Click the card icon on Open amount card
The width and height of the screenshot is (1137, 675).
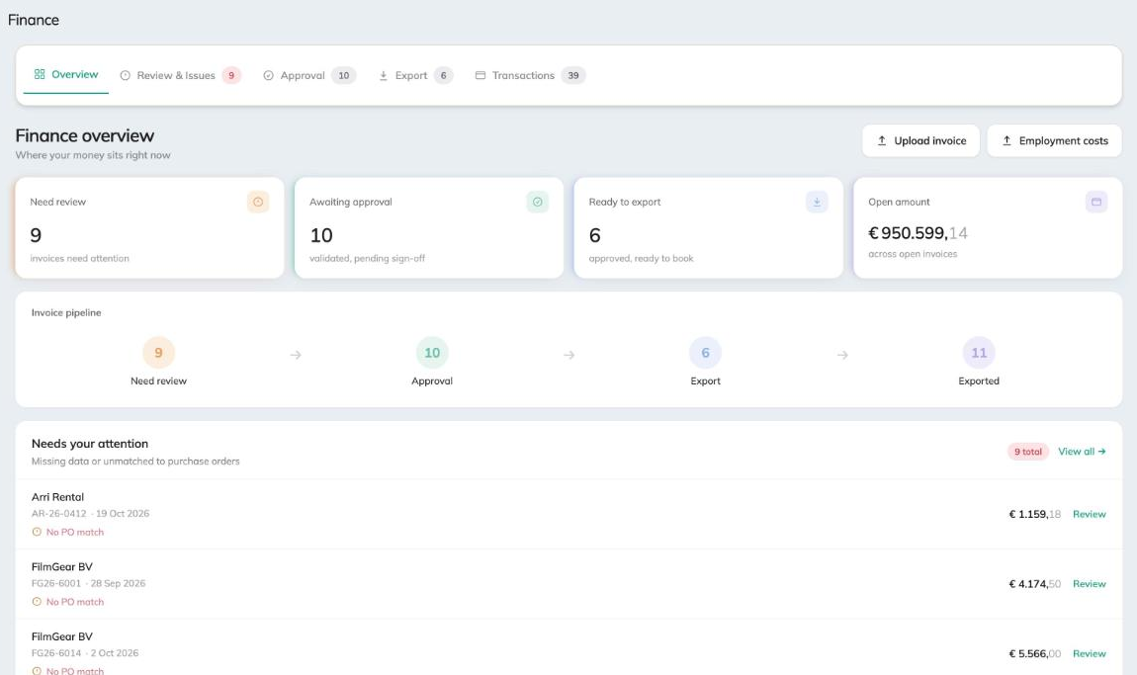(1096, 203)
